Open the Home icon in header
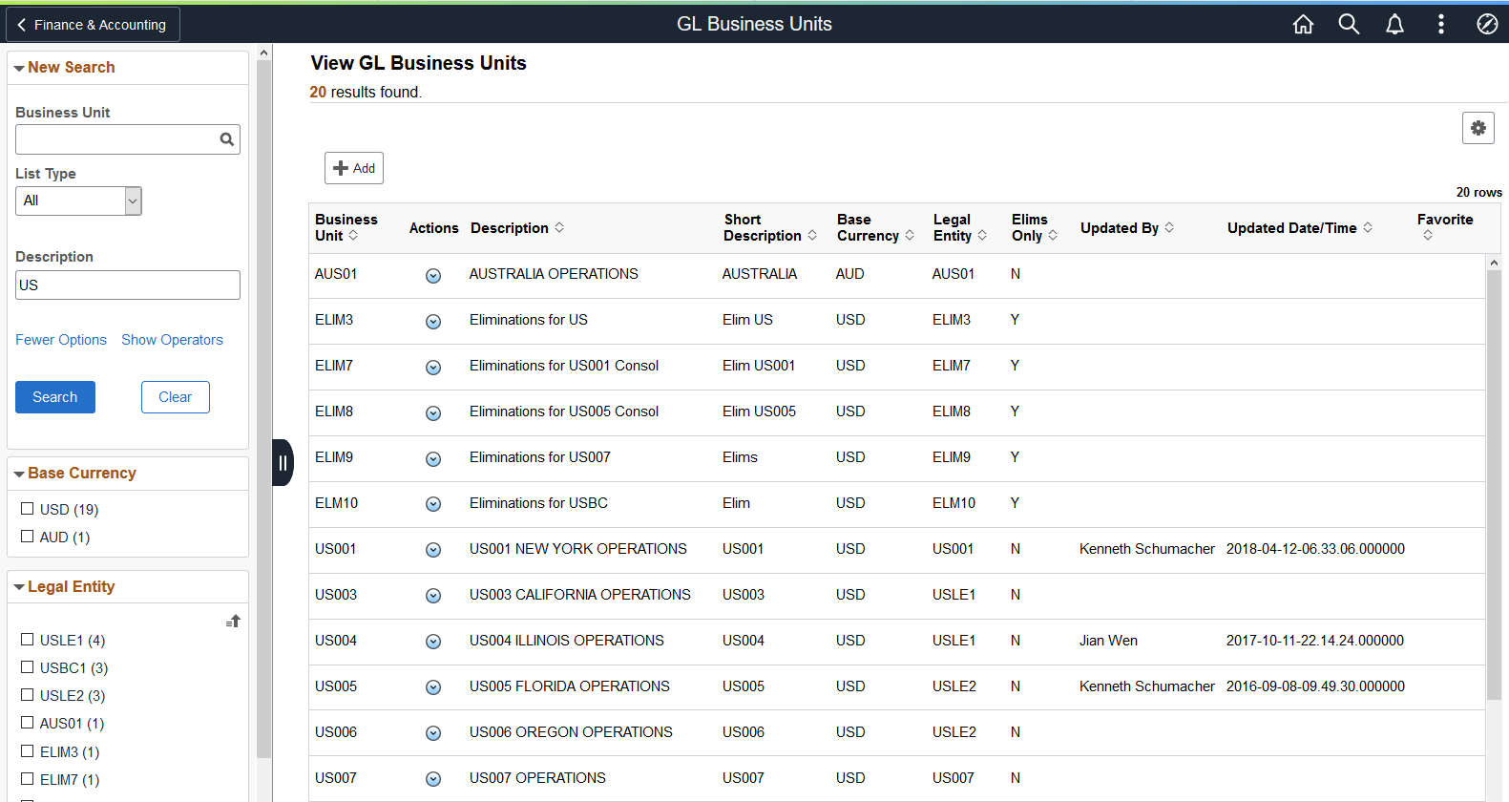 (x=1303, y=24)
